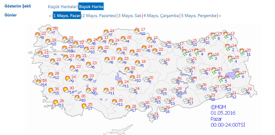Screen dimensions: 275x135
Task: Select the partly sunny icon showing 18/5
Action: pos(138,63)
